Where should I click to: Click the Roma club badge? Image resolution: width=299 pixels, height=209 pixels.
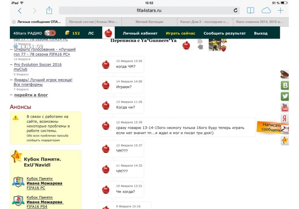[x=223, y=48]
